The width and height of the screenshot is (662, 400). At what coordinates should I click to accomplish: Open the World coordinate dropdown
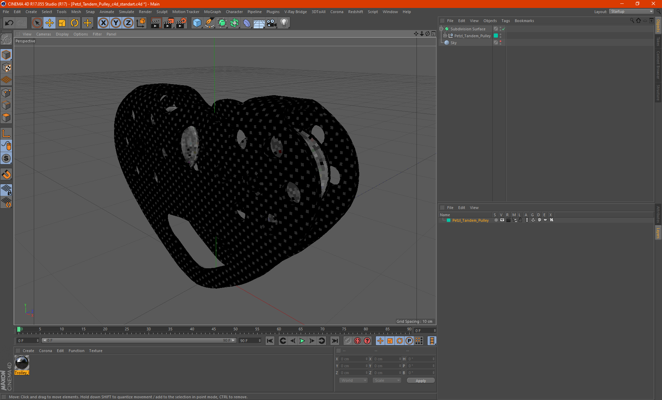[354, 380]
